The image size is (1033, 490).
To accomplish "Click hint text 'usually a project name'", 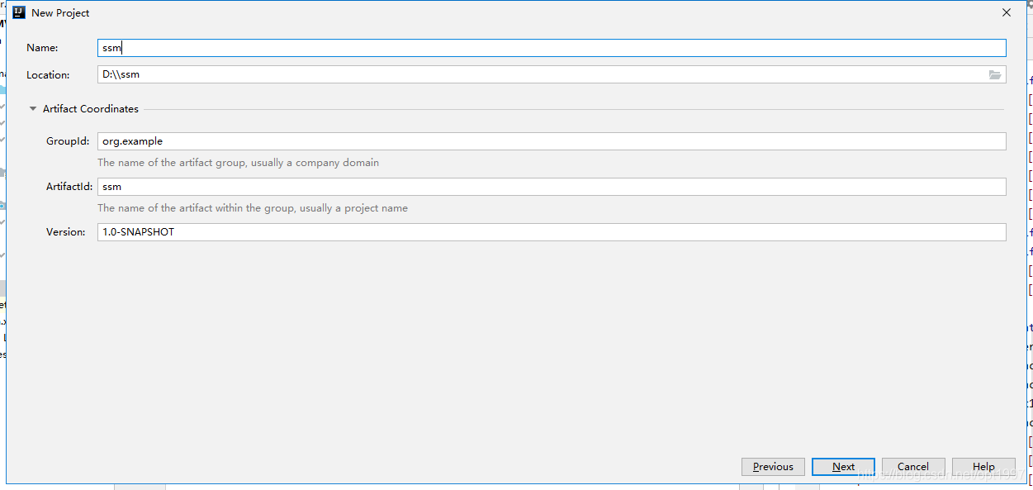I will tap(353, 208).
